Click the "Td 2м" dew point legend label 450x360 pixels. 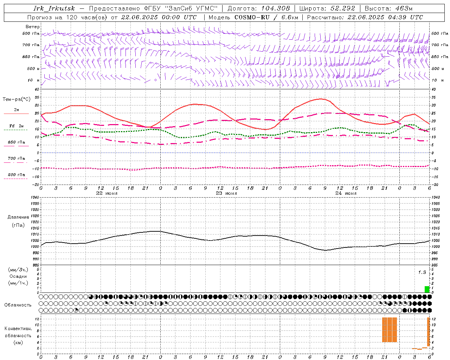16,126
